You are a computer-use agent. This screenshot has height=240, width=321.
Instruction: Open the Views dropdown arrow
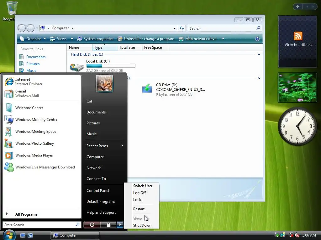pyautogui.click(x=72, y=39)
